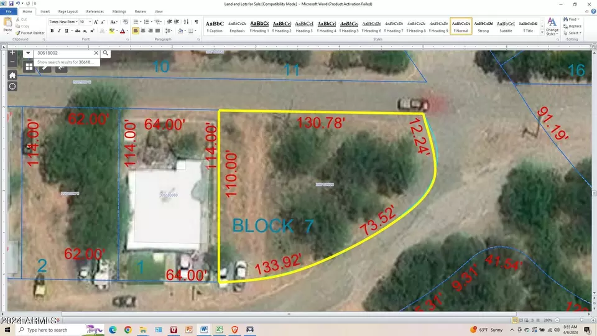This screenshot has width=597, height=336.
Task: Click the Paste clipboard icon
Action: pos(7,24)
